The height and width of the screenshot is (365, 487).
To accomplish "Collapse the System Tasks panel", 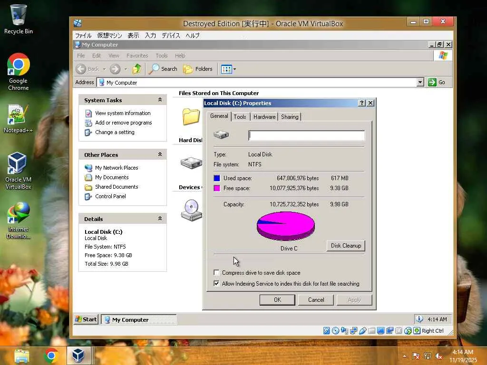I will tap(160, 100).
